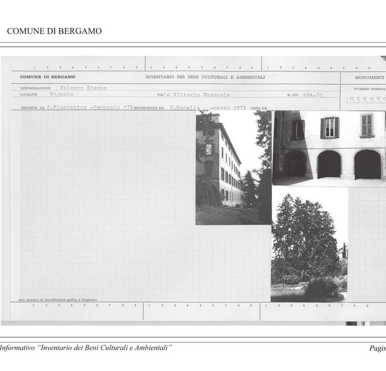Click the page header COMUNE DI BERGAMO
Image resolution: width=386 pixels, height=371 pixels.
click(54, 31)
